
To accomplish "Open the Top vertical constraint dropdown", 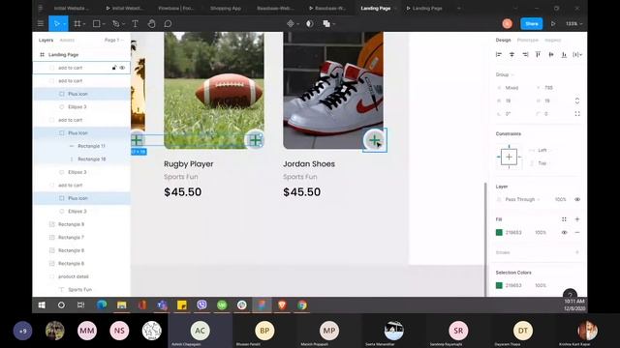I will pyautogui.click(x=542, y=163).
